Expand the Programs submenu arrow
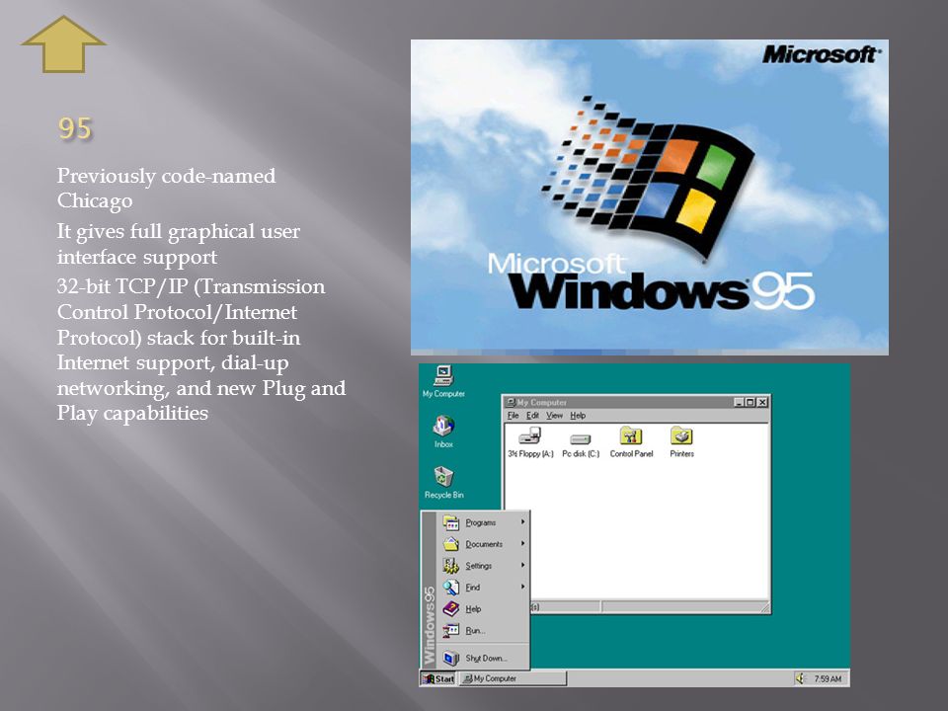Viewport: 948px width, 711px height. pos(523,521)
